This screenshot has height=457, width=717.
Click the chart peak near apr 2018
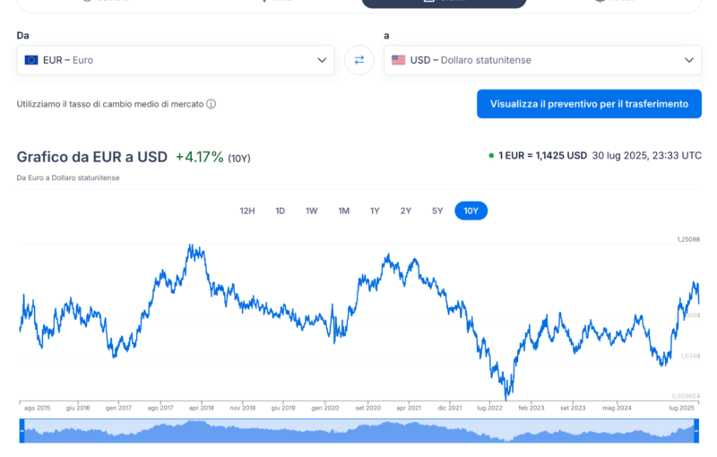click(190, 245)
